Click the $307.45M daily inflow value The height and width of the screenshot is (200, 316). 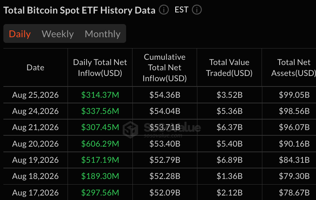(x=100, y=127)
